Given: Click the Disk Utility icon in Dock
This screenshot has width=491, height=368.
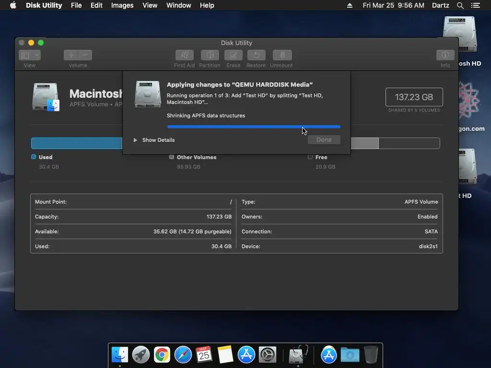Looking at the screenshot, I should click(298, 354).
